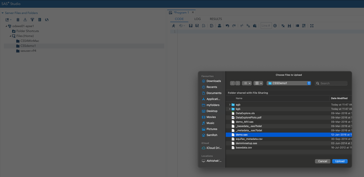Click the Run program running-man icon

tap(174, 26)
